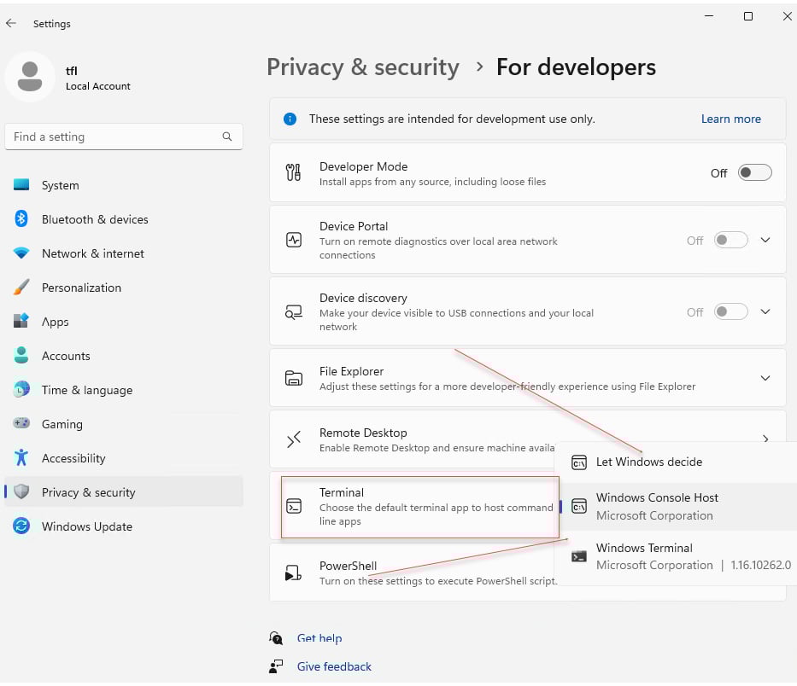Choose Windows Console Host option

677,506
